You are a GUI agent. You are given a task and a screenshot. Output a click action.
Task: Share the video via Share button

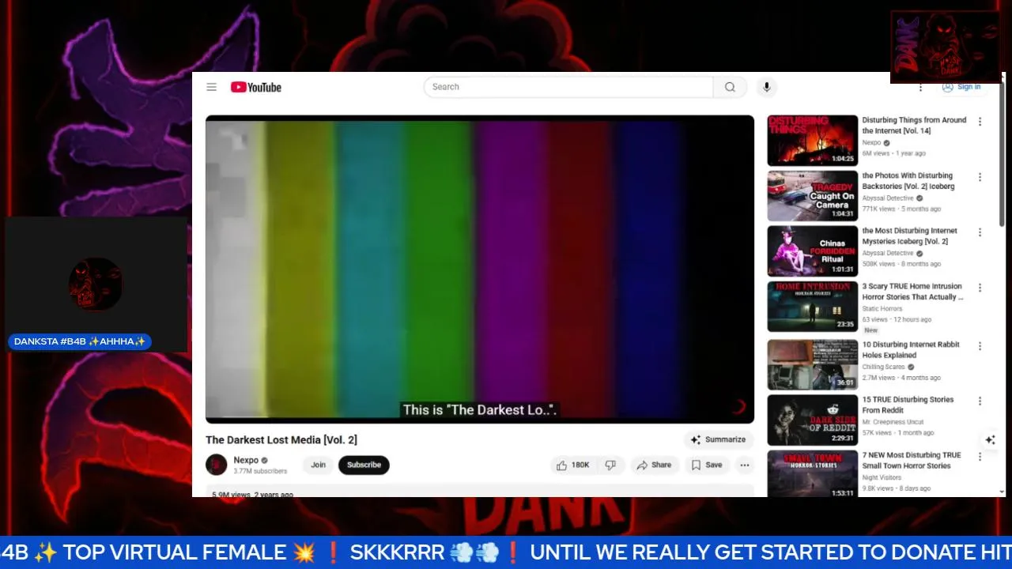[x=654, y=465]
